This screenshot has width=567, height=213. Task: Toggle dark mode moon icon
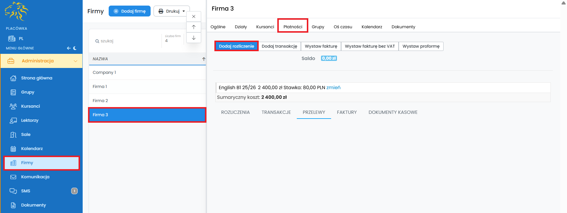[x=75, y=48]
